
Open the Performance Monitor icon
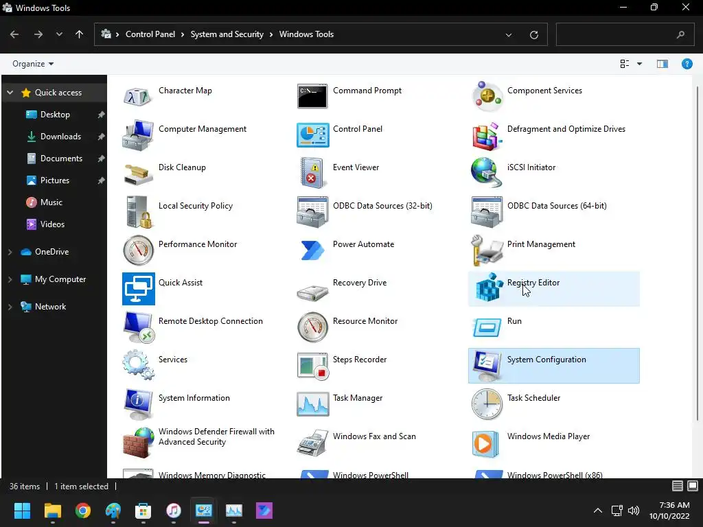coord(138,250)
